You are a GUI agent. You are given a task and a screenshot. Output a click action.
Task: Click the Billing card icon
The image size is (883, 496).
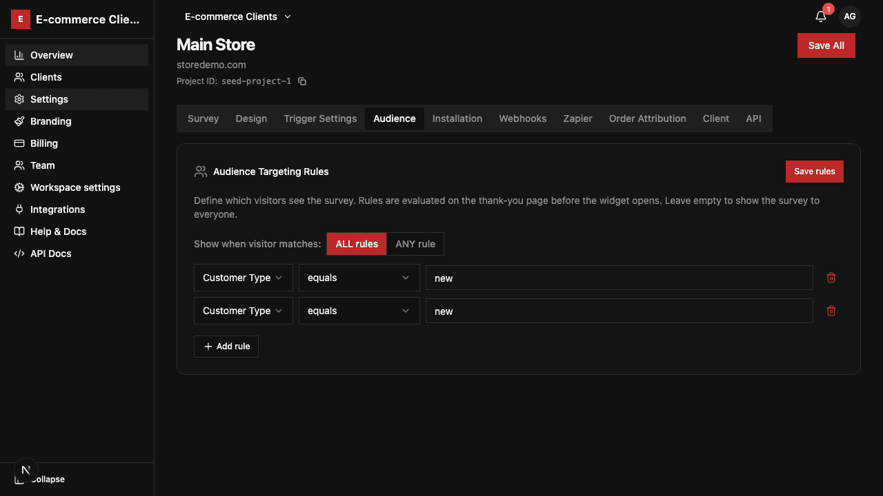pyautogui.click(x=19, y=143)
